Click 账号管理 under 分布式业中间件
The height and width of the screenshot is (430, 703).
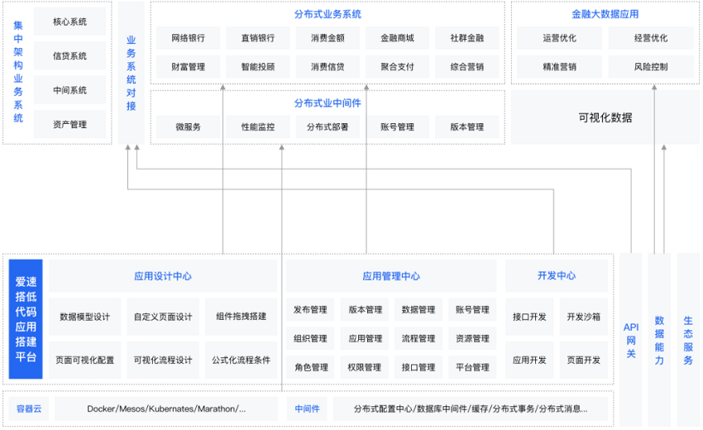397,127
